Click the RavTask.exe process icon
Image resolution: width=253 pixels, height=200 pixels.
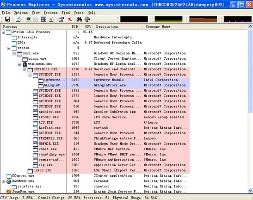pos(36,128)
